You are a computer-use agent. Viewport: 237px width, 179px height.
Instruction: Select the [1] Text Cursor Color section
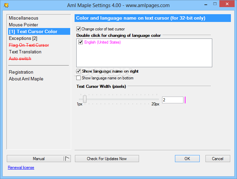pos(39,31)
